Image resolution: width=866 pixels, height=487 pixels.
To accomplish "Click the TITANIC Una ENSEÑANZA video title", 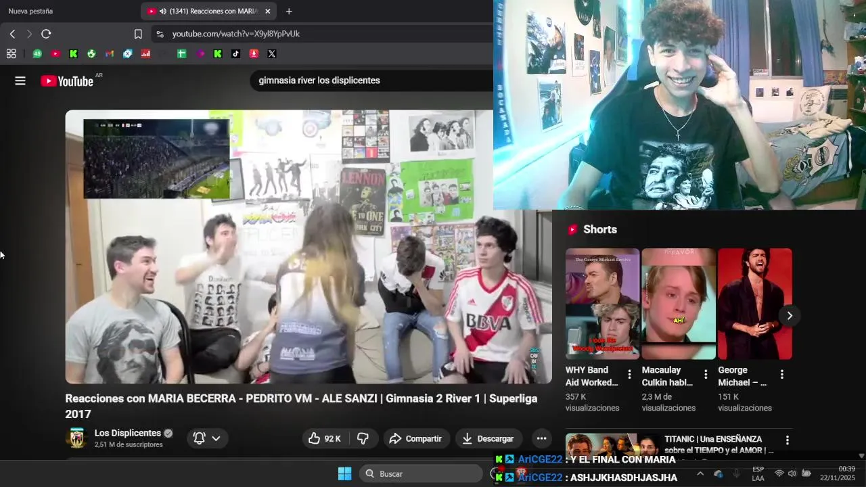I will click(x=719, y=445).
